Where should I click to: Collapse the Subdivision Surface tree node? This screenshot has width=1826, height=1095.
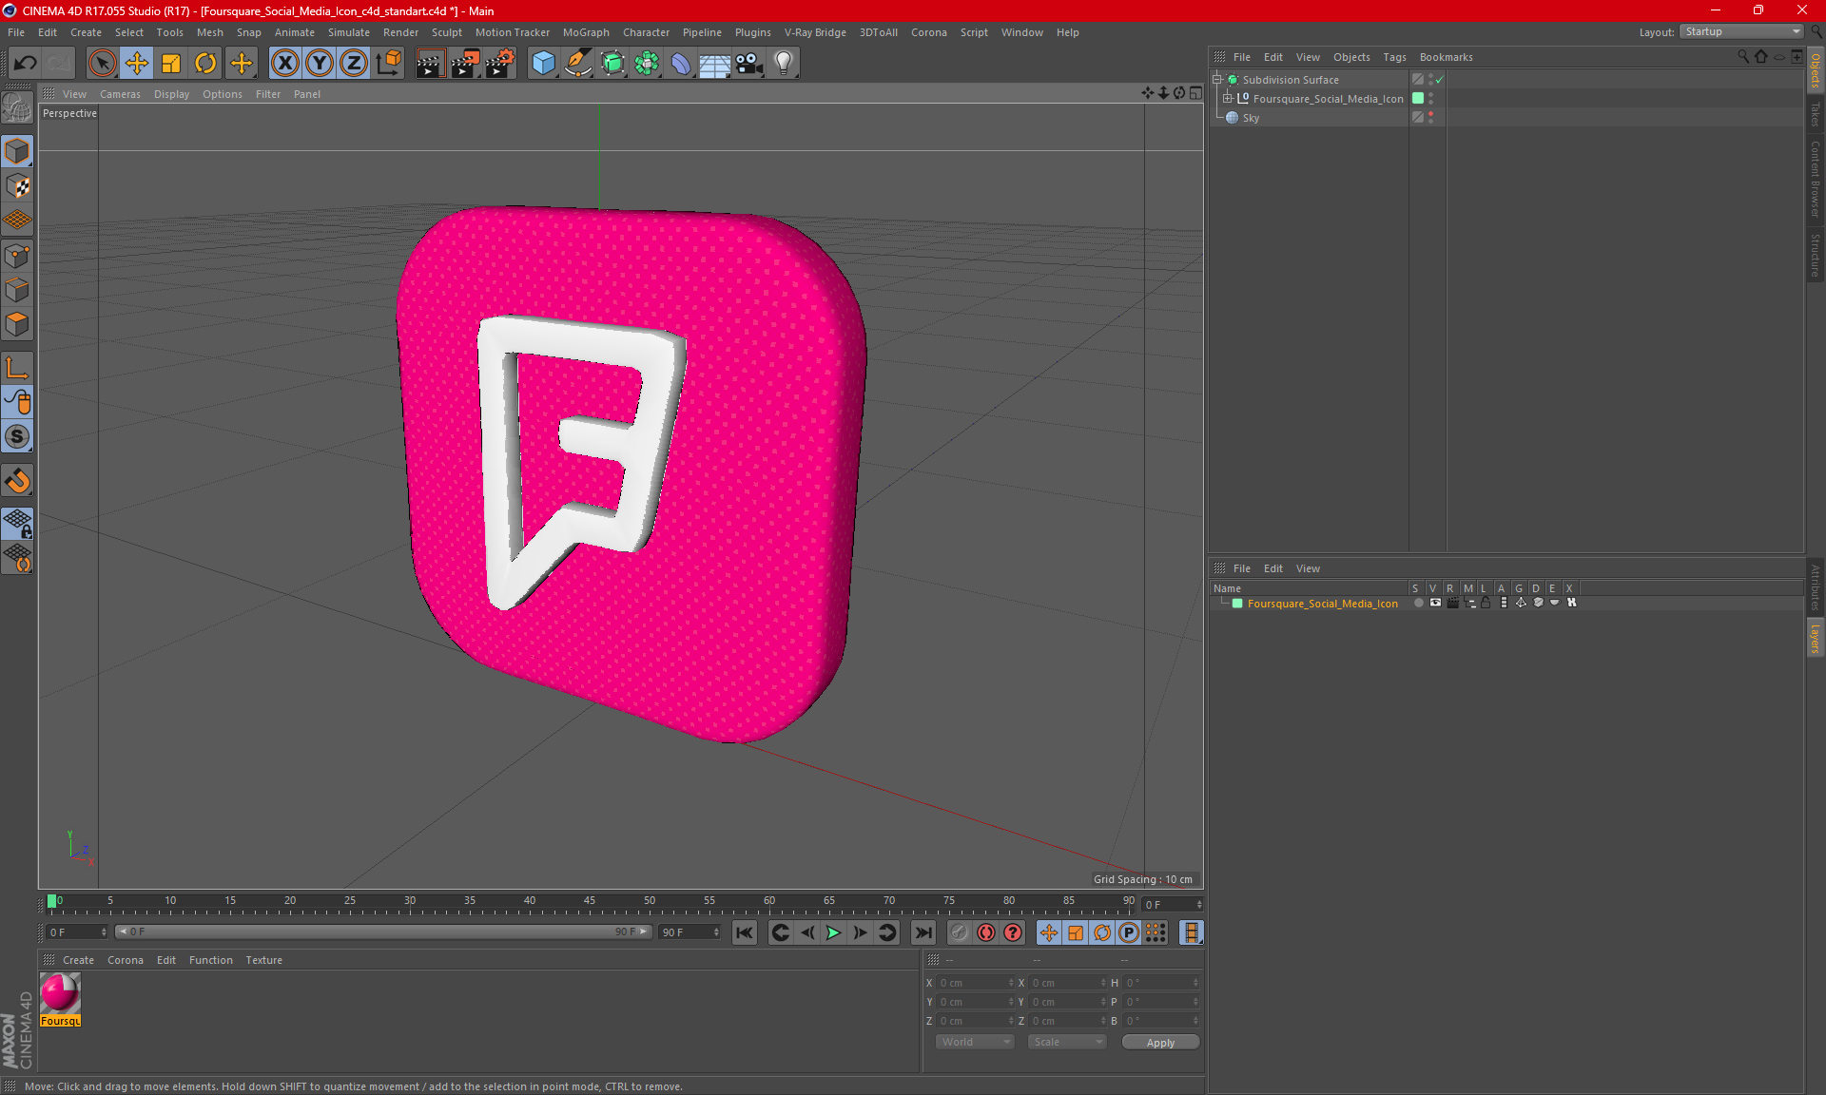1216,80
